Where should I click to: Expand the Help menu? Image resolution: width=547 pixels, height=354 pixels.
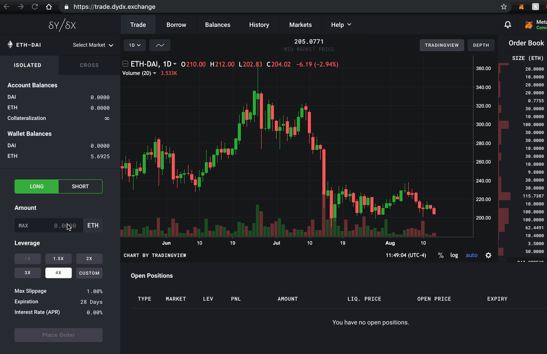(341, 25)
